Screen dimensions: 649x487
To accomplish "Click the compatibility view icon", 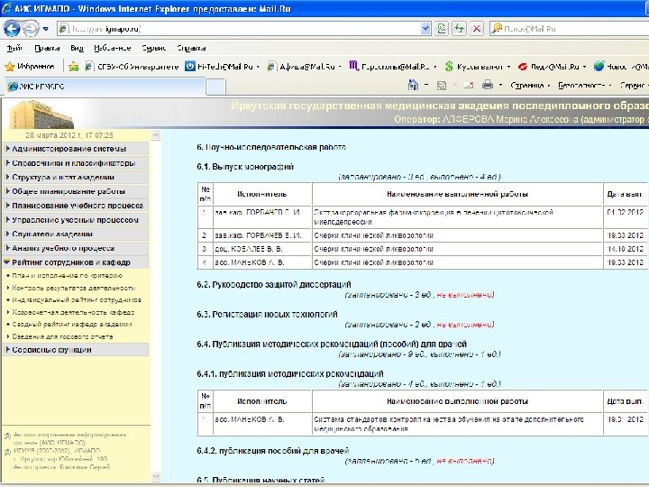I will pyautogui.click(x=442, y=29).
